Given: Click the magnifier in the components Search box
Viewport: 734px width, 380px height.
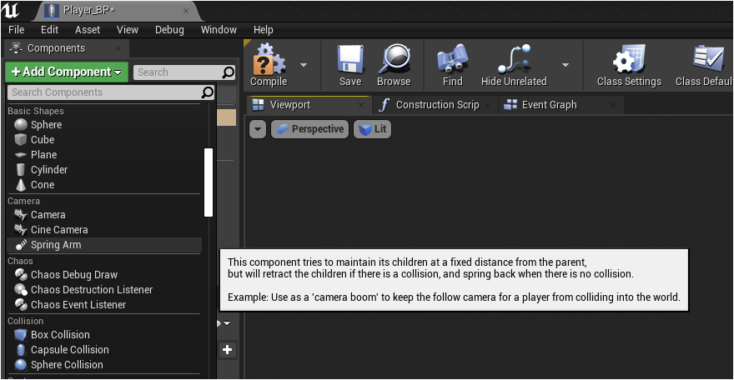Looking at the screenshot, I should pyautogui.click(x=228, y=72).
